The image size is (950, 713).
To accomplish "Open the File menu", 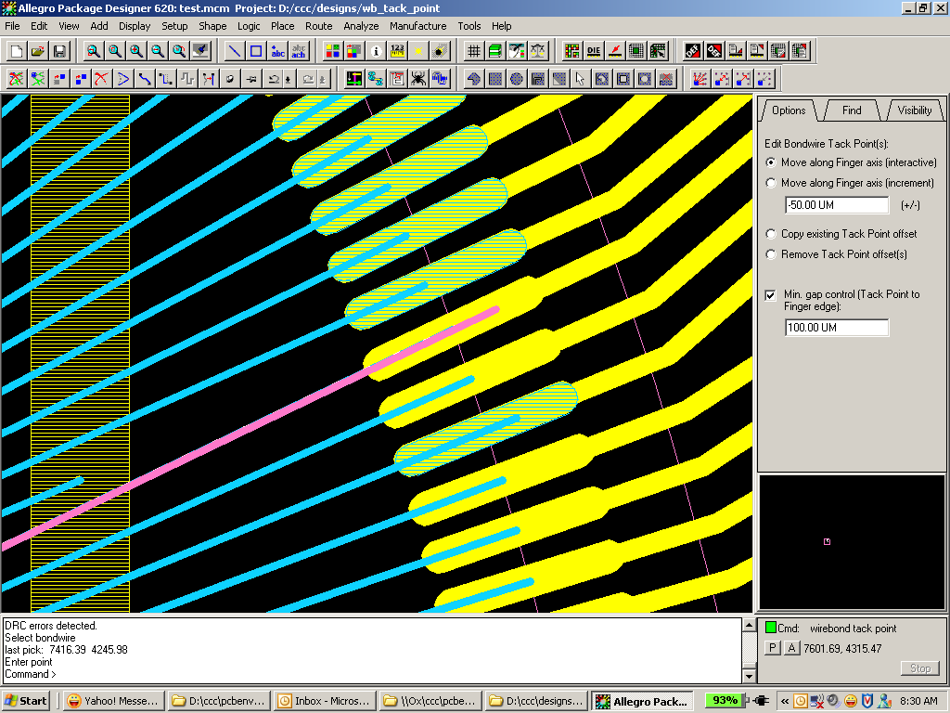I will pos(12,26).
